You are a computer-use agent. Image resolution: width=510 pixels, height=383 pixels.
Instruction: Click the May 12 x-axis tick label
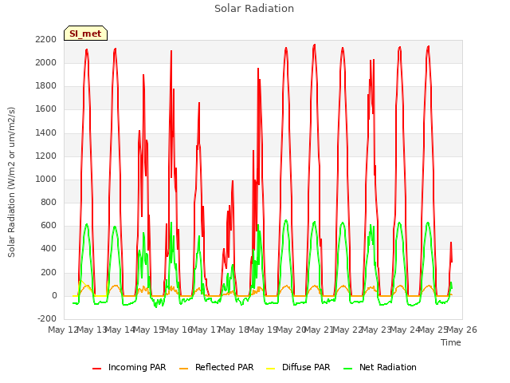point(63,330)
